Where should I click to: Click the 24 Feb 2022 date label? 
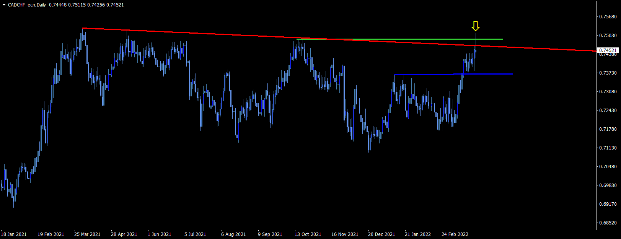coord(455,234)
